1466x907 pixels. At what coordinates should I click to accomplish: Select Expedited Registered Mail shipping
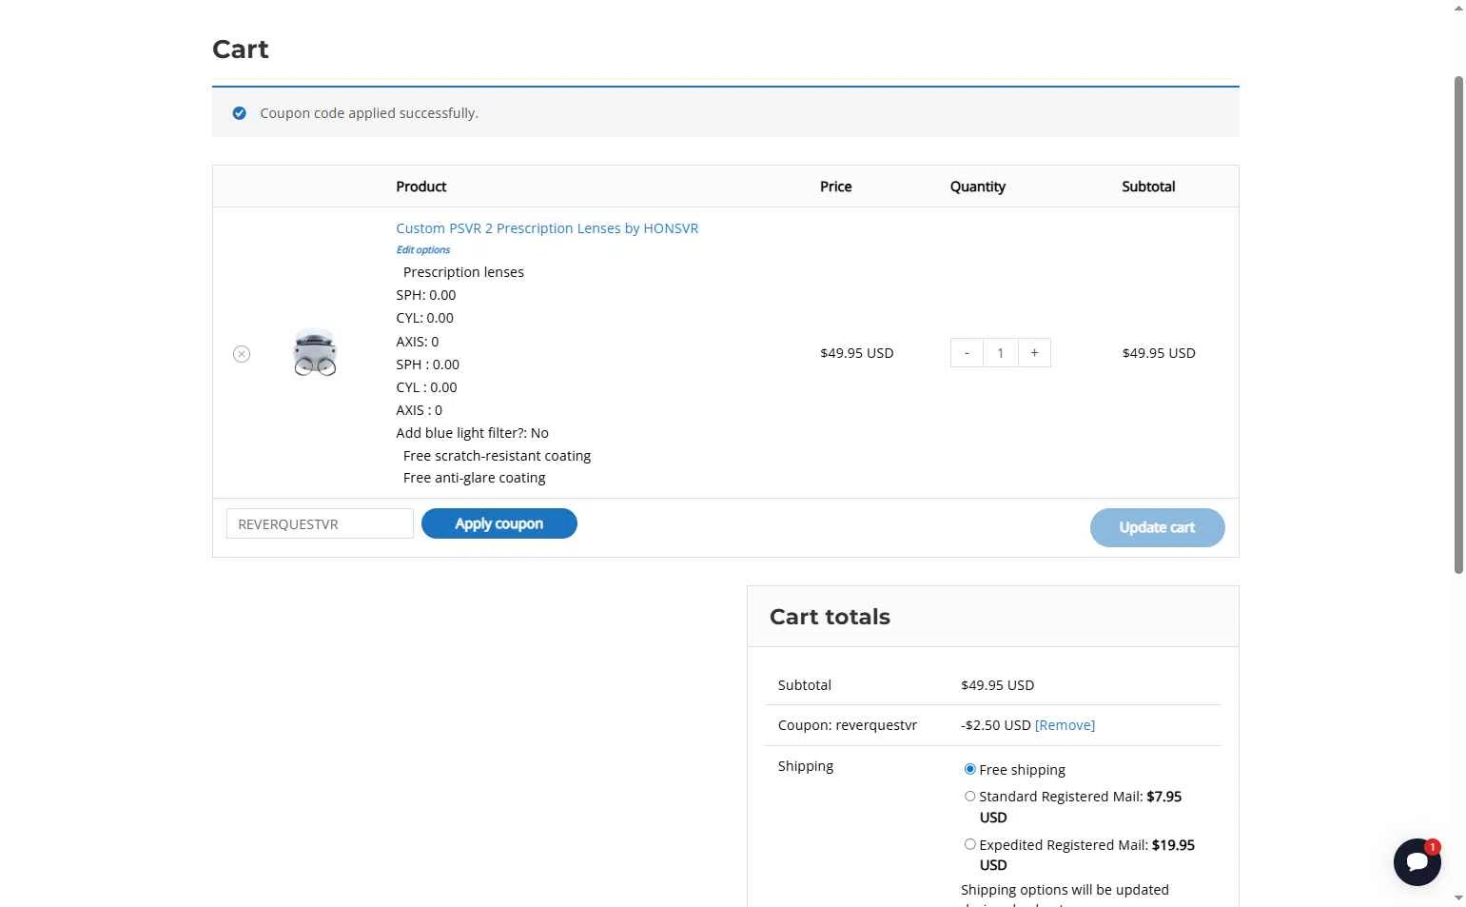tap(969, 844)
